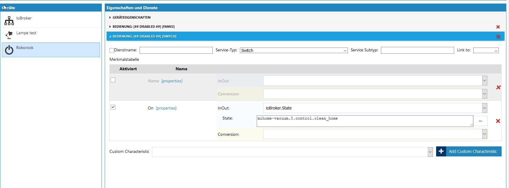Collapse the BEDIENUNG SWITCH section
The height and width of the screenshot is (188, 509).
[x=305, y=36]
